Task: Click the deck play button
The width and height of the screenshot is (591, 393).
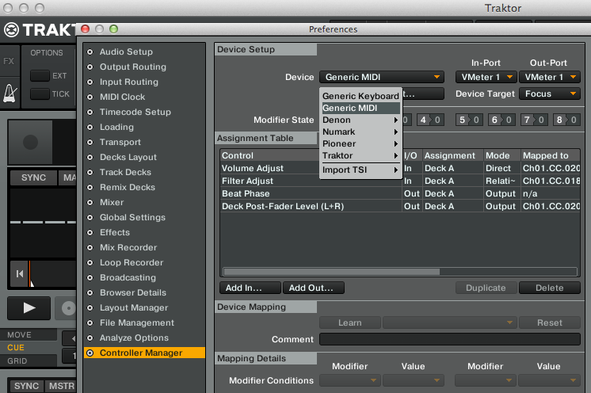Action: pos(29,308)
